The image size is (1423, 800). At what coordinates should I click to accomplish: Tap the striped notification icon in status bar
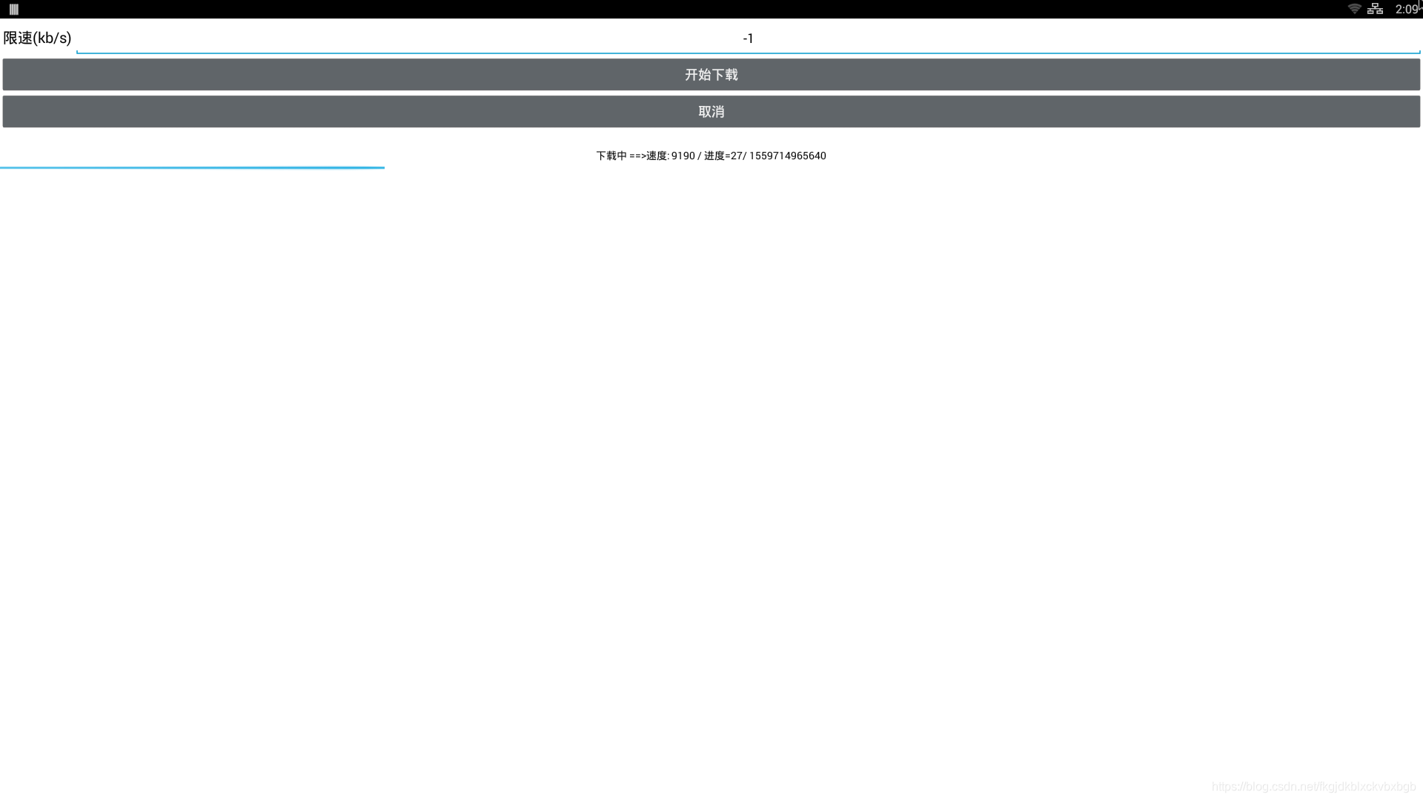(13, 9)
